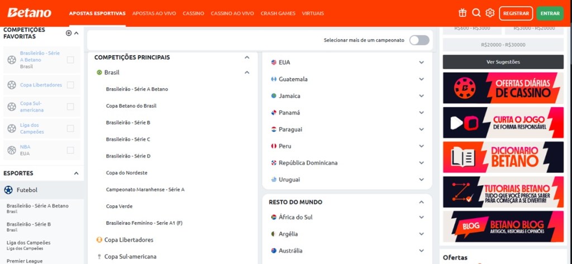Viewport: 572px width, 264px height.
Task: Click the Futebol soccer ball icon
Action: point(8,190)
